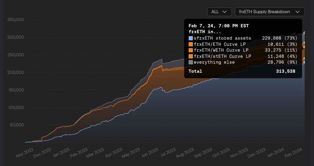Open the frxETH Supply Breakdown dropdown
The width and height of the screenshot is (314, 166).
tap(269, 12)
